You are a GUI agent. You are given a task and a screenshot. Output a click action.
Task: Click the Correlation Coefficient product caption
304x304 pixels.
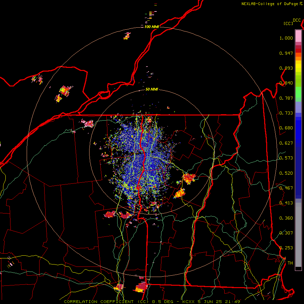(152, 302)
